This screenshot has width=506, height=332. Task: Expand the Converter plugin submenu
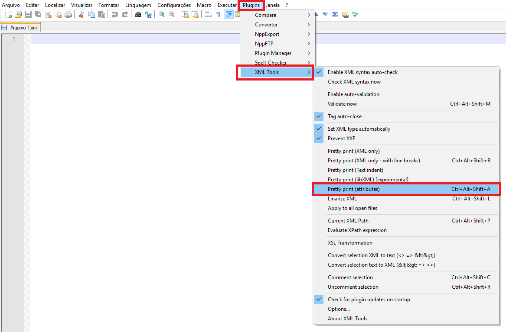(277, 25)
